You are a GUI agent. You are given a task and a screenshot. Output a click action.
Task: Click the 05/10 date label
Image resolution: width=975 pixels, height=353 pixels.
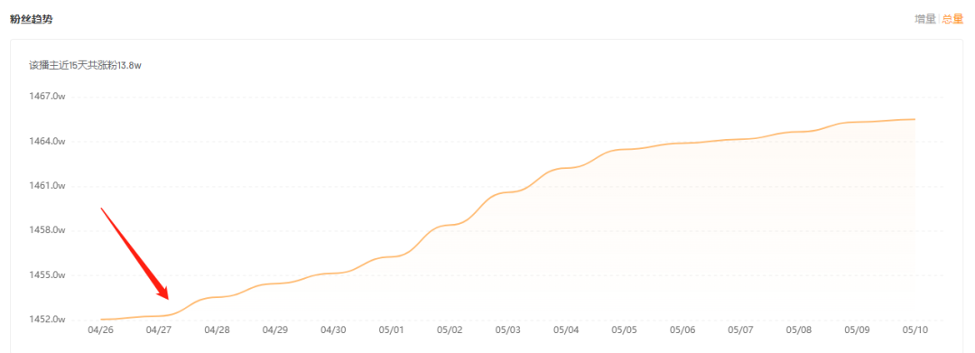click(915, 330)
